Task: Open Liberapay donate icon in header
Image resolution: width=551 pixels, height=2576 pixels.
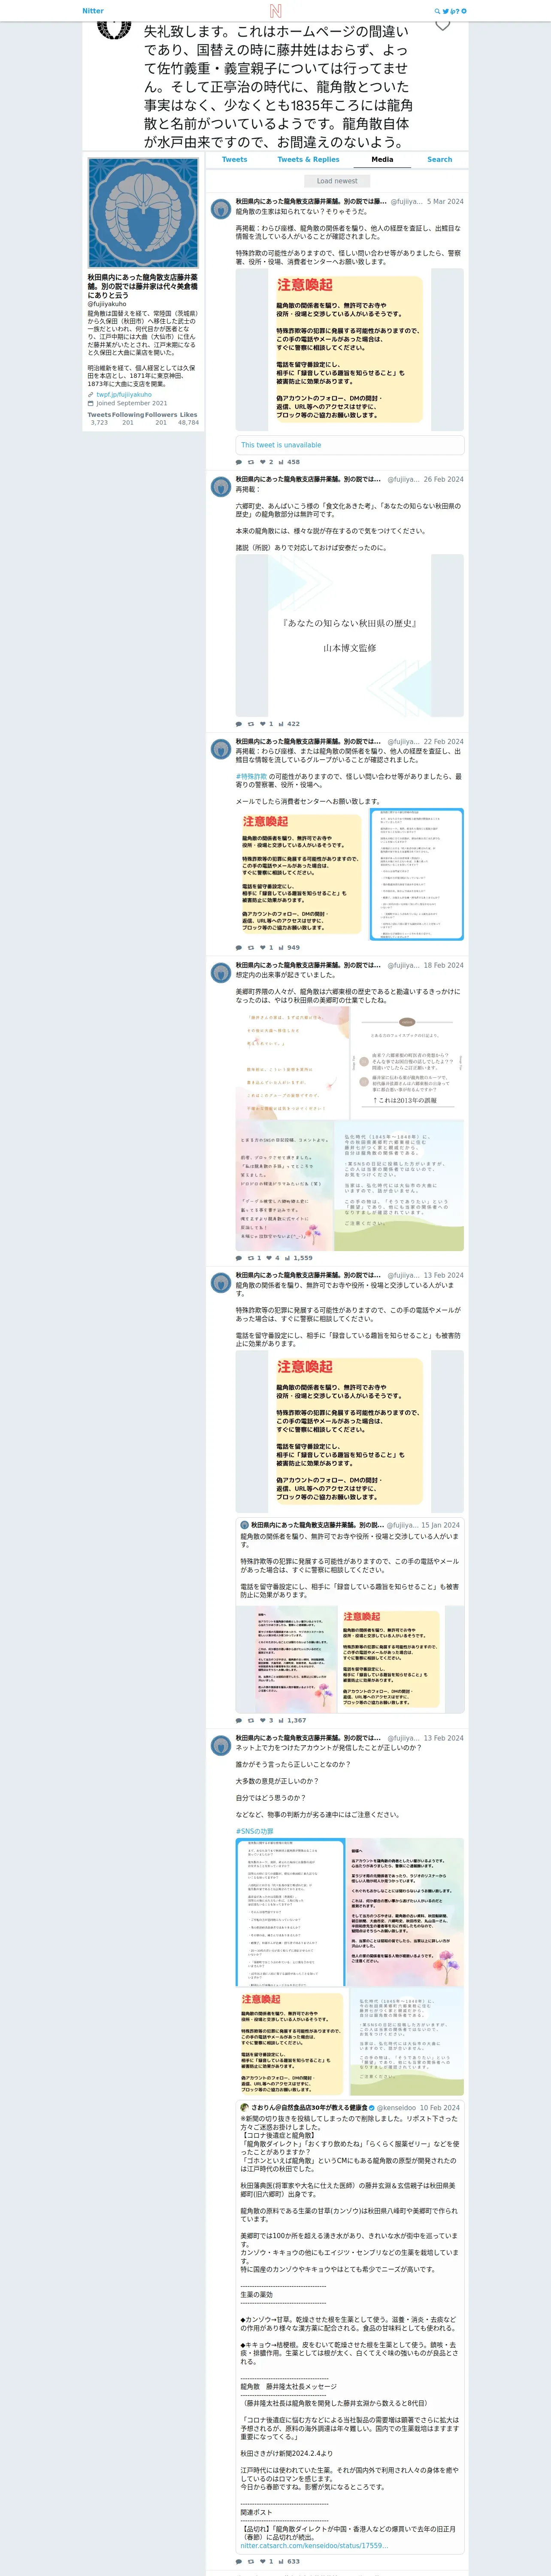Action: pyautogui.click(x=453, y=11)
